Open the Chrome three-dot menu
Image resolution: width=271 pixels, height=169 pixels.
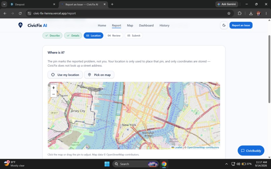(x=266, y=13)
